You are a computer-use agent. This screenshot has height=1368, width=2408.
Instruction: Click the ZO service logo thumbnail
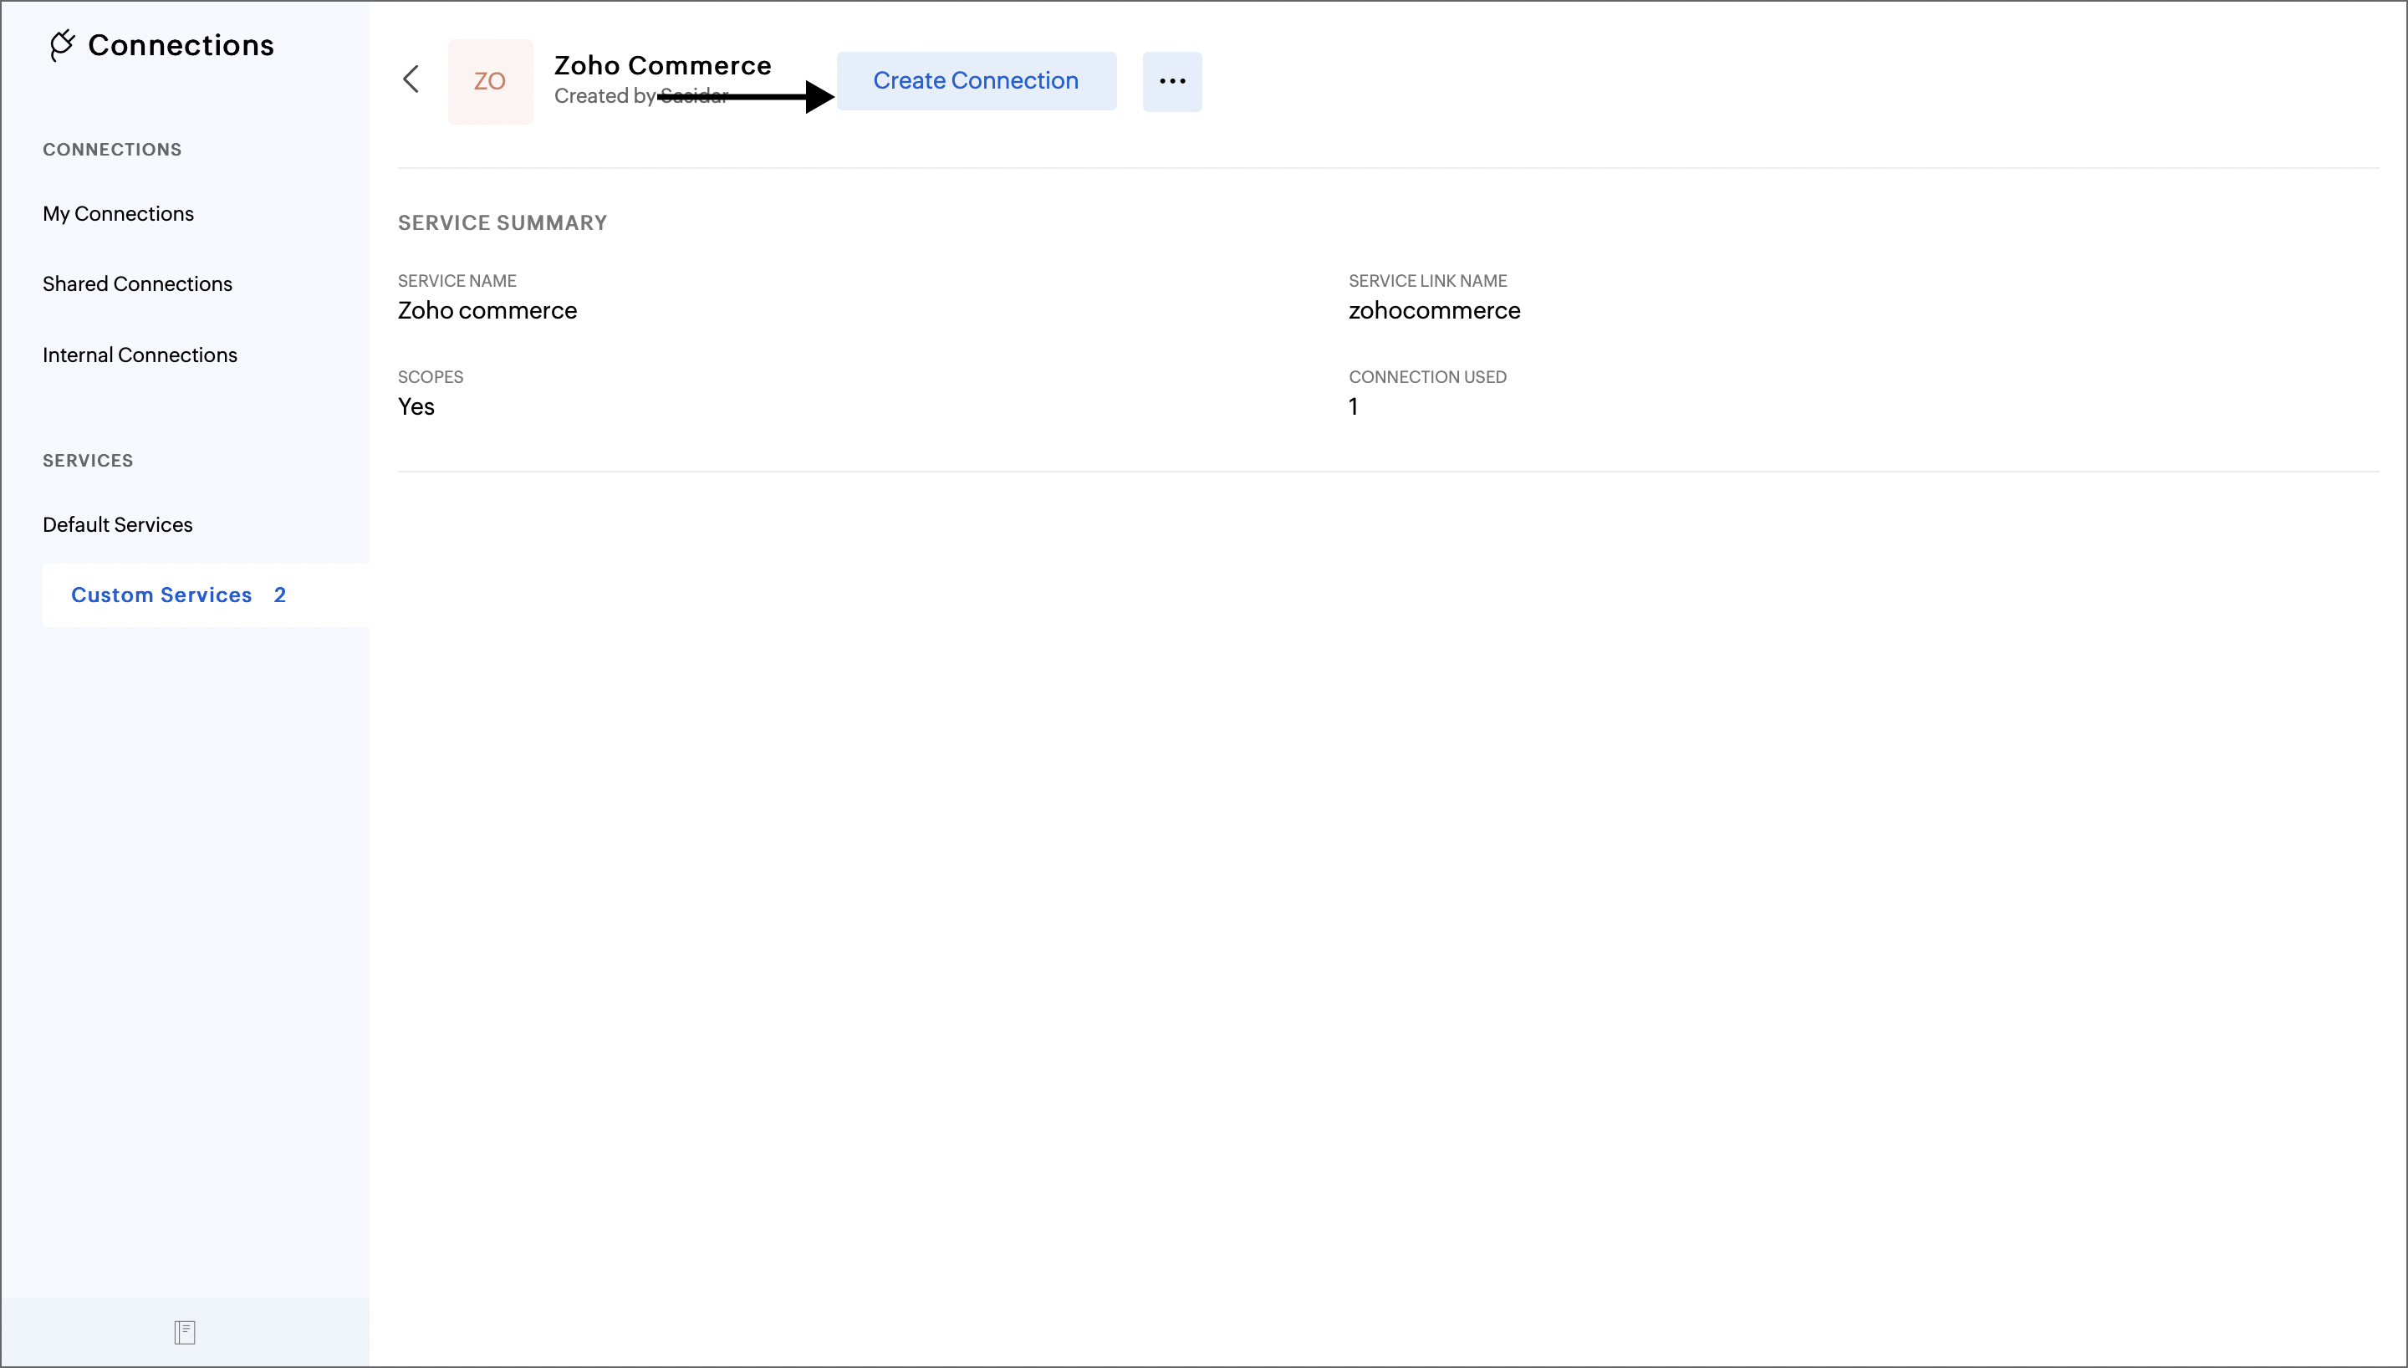click(x=489, y=81)
